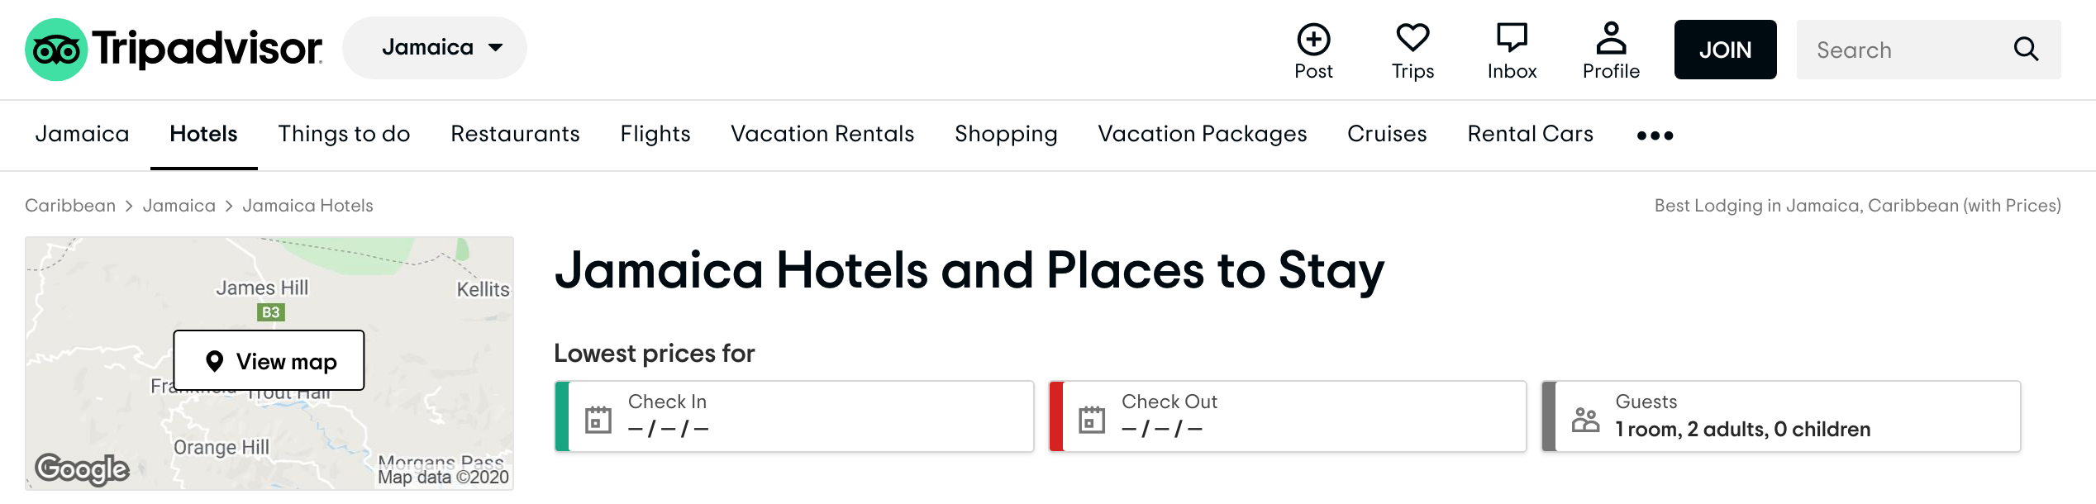The height and width of the screenshot is (504, 2096).
Task: Click the View map button
Action: coord(269,360)
